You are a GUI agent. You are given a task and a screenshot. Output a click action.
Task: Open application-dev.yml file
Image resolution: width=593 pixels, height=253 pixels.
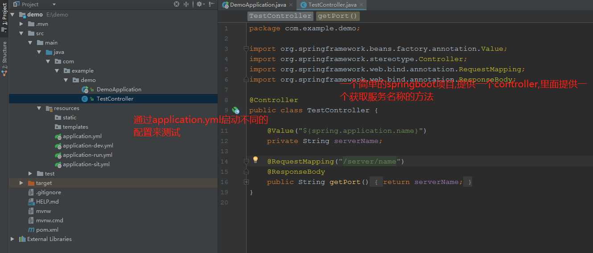tap(88, 145)
